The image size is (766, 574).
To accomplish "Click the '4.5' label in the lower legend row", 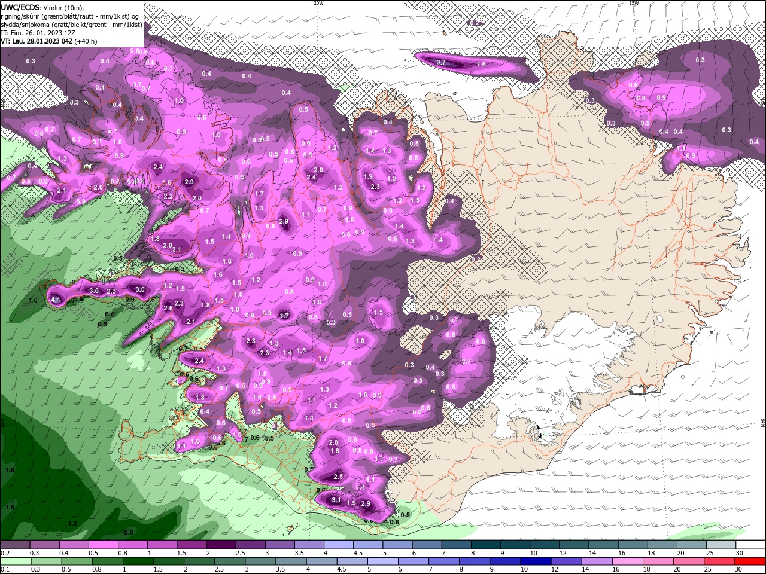I will [341, 570].
